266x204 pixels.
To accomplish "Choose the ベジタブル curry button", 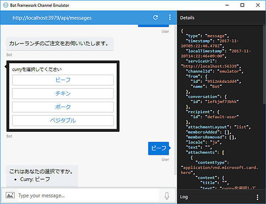I will click(x=63, y=120).
